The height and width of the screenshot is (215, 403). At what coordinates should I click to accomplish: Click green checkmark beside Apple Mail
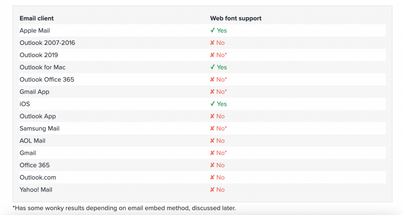pyautogui.click(x=212, y=31)
